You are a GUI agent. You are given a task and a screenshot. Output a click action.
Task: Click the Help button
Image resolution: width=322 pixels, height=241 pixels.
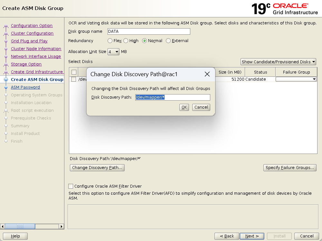(x=15, y=236)
